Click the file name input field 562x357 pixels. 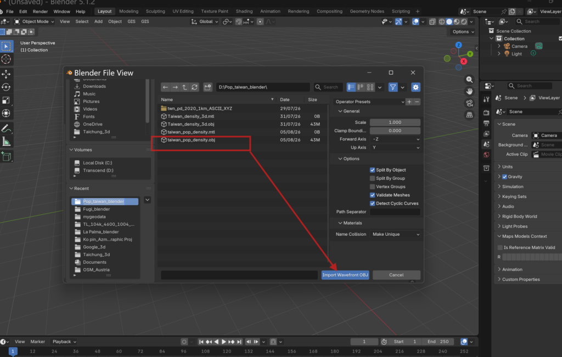coord(239,275)
